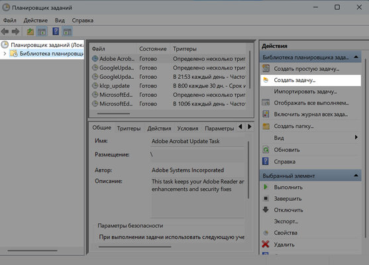Collapse the Выбранный элемент section
The height and width of the screenshot is (265, 369).
click(x=356, y=176)
